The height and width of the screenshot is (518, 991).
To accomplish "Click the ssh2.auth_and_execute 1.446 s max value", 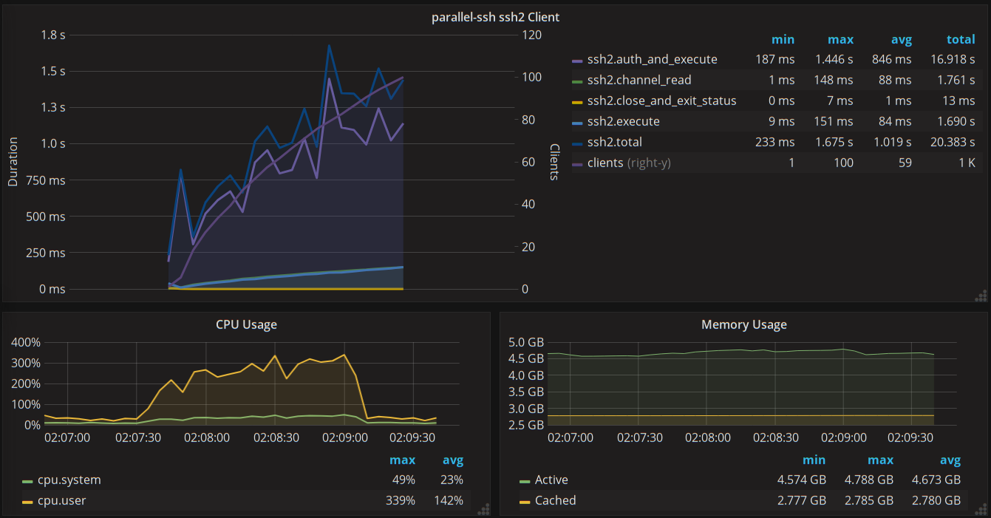I will point(834,59).
